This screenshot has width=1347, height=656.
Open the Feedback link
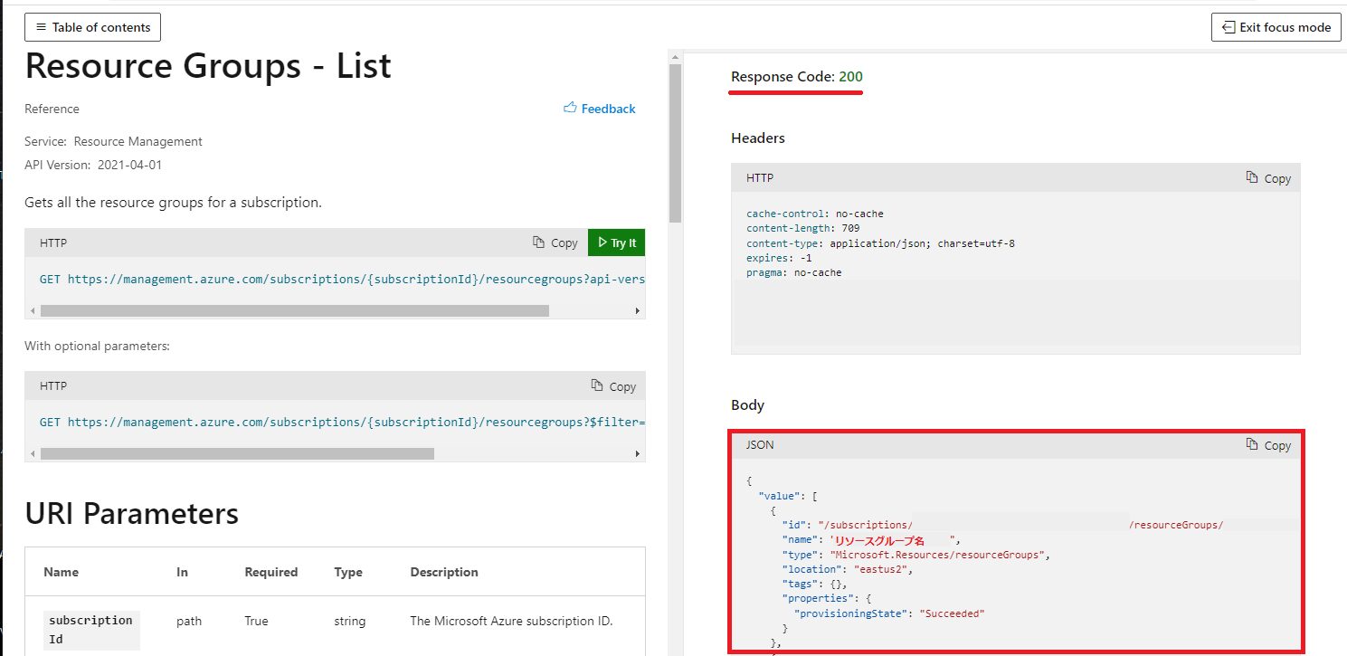tap(608, 109)
